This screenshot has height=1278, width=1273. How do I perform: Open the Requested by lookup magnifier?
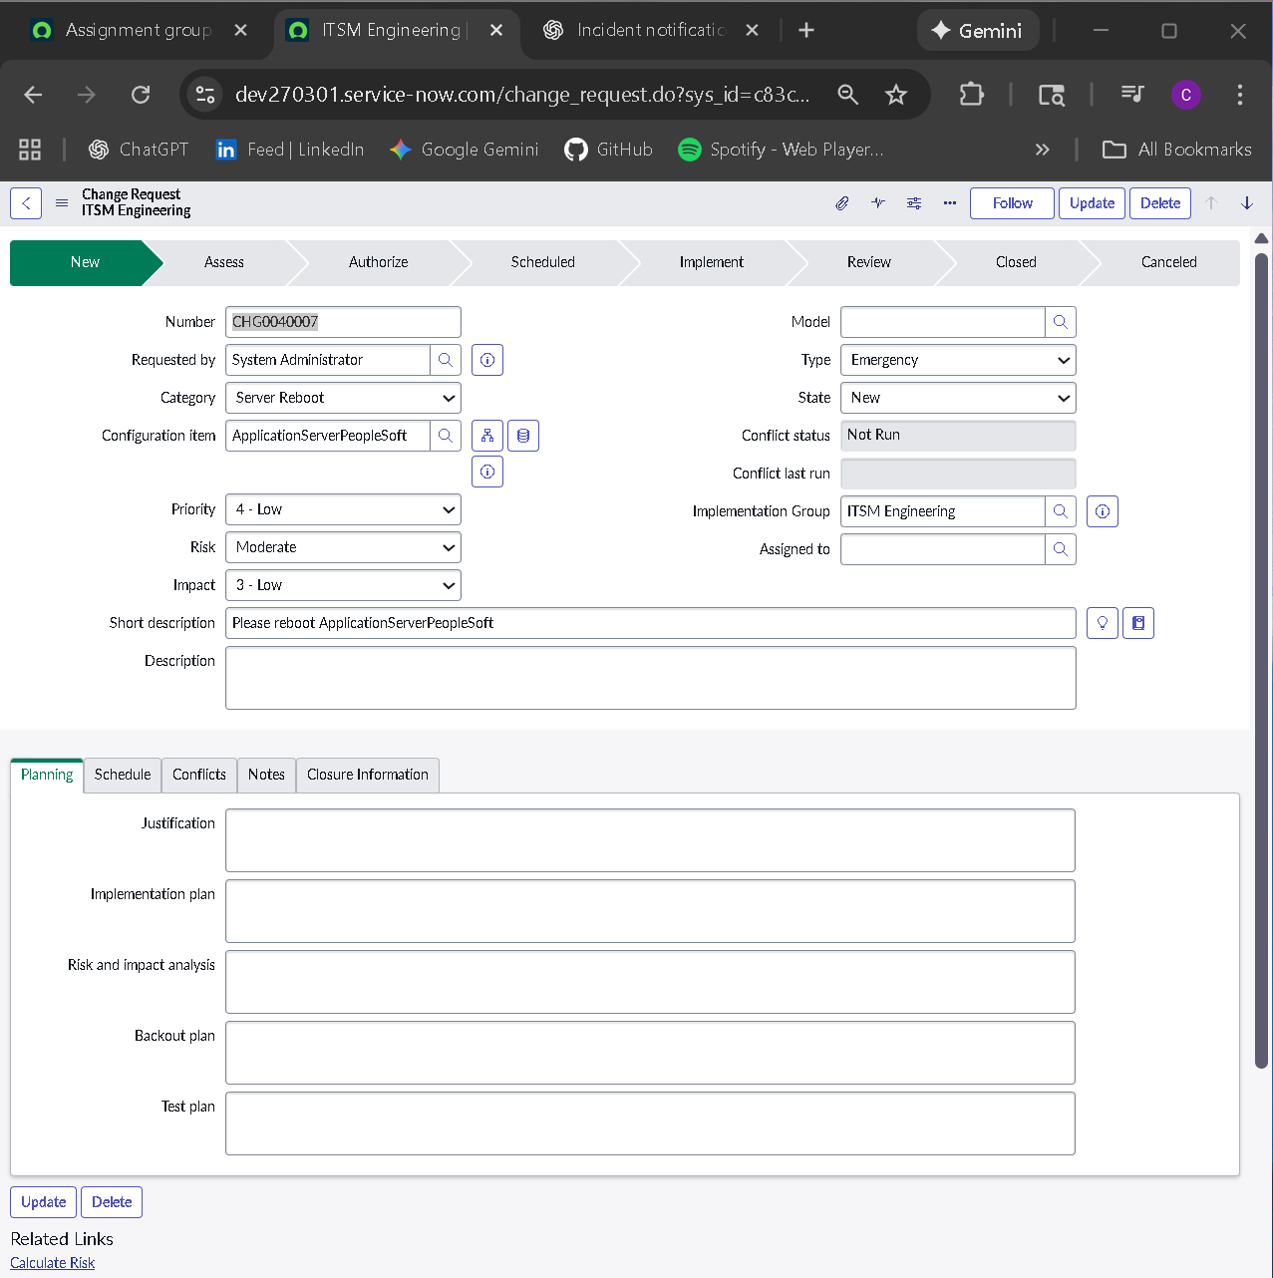tap(446, 360)
